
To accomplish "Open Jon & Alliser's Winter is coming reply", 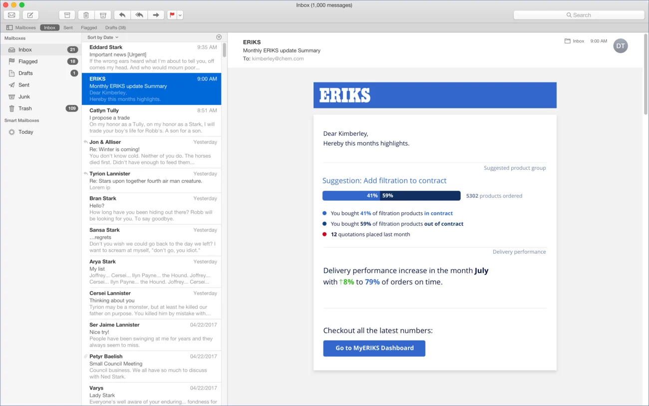I will (x=151, y=152).
